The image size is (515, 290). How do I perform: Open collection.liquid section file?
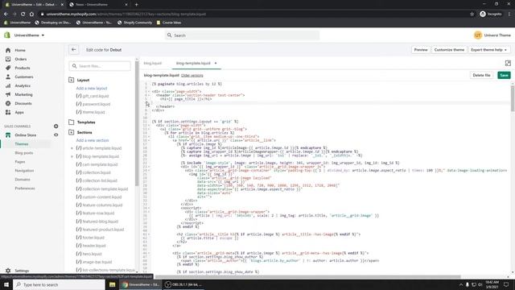[97, 172]
